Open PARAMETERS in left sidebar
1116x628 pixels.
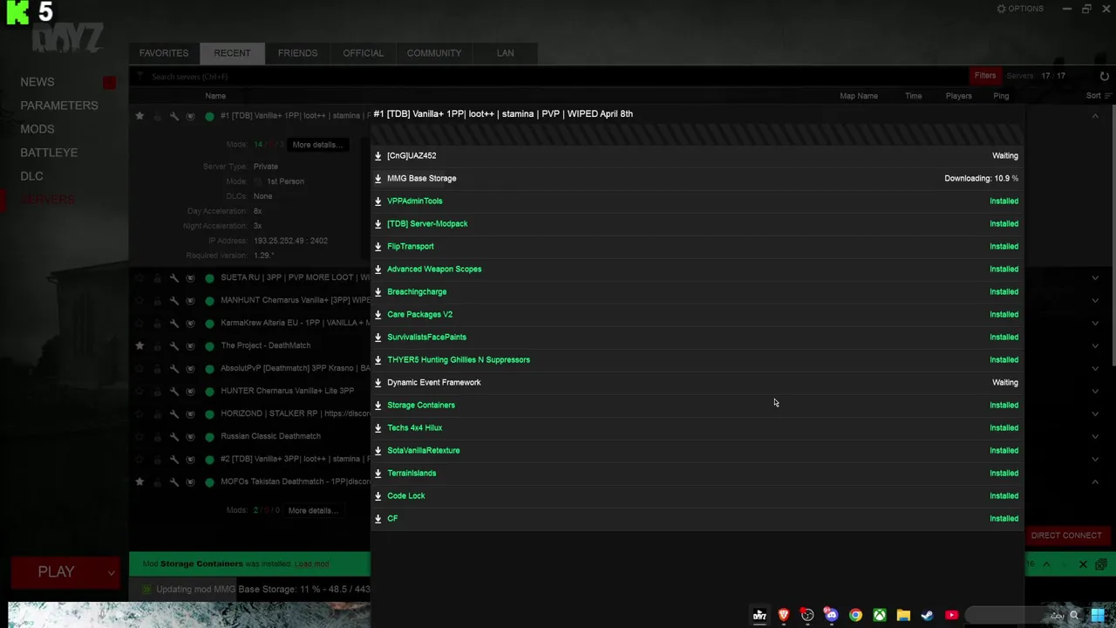click(59, 106)
